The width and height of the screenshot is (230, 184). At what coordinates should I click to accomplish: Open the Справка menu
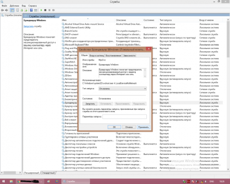click(32, 6)
